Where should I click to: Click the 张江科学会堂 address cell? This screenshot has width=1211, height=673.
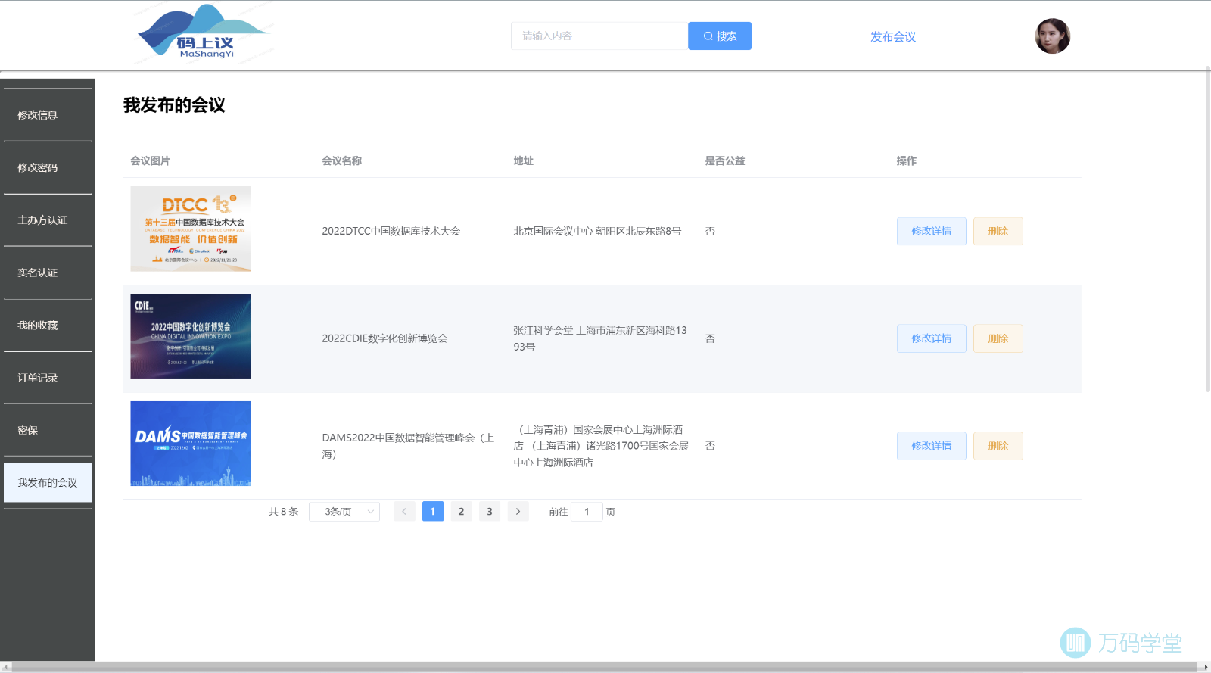click(x=600, y=338)
